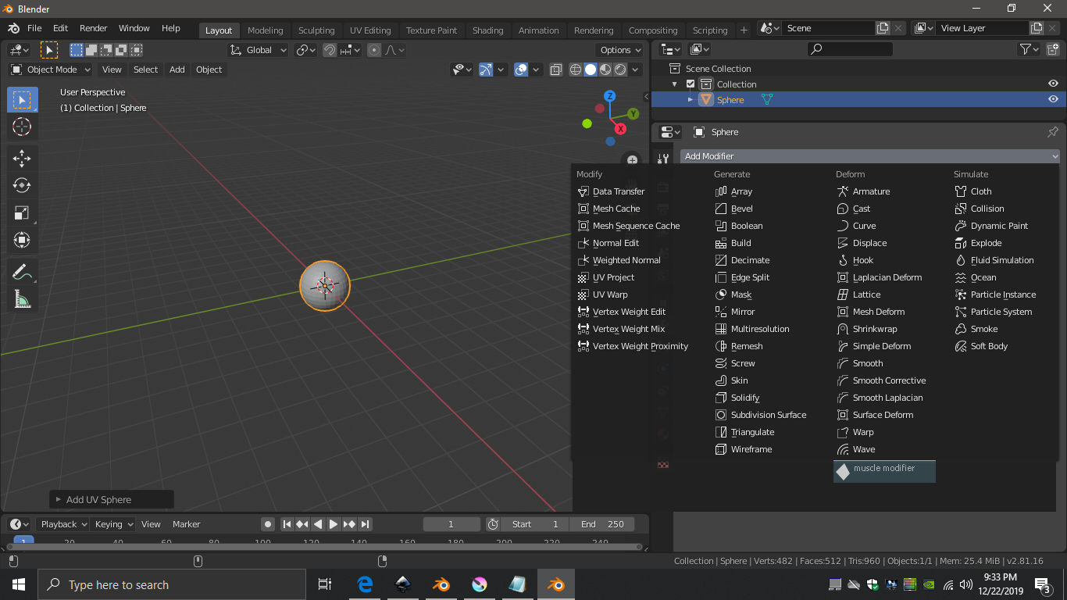1067x600 pixels.
Task: Expand the Add UV Sphere operator panel
Action: coord(112,499)
